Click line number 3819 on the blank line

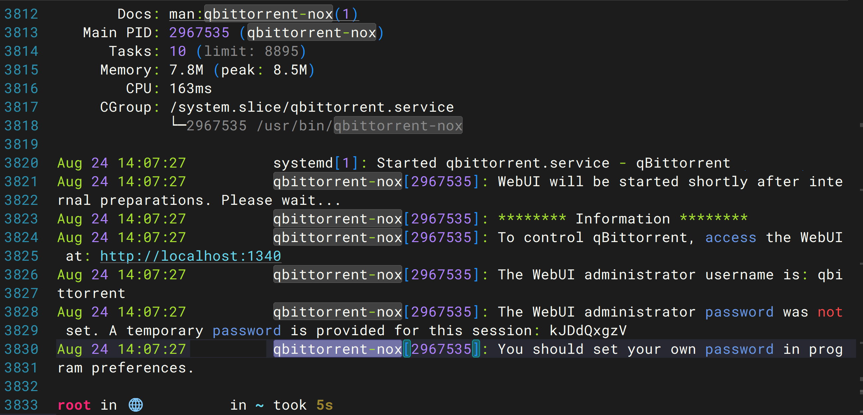point(21,144)
